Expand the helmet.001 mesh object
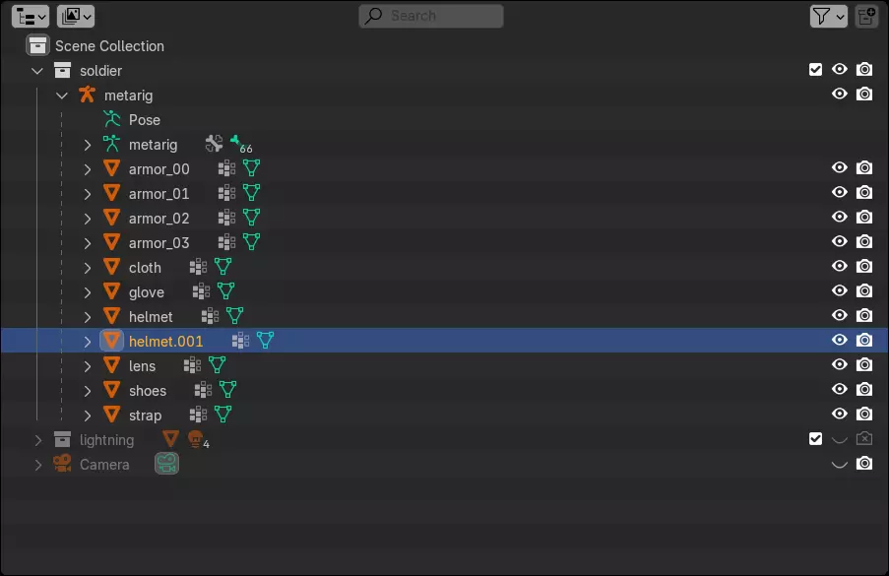The image size is (889, 576). coord(87,342)
